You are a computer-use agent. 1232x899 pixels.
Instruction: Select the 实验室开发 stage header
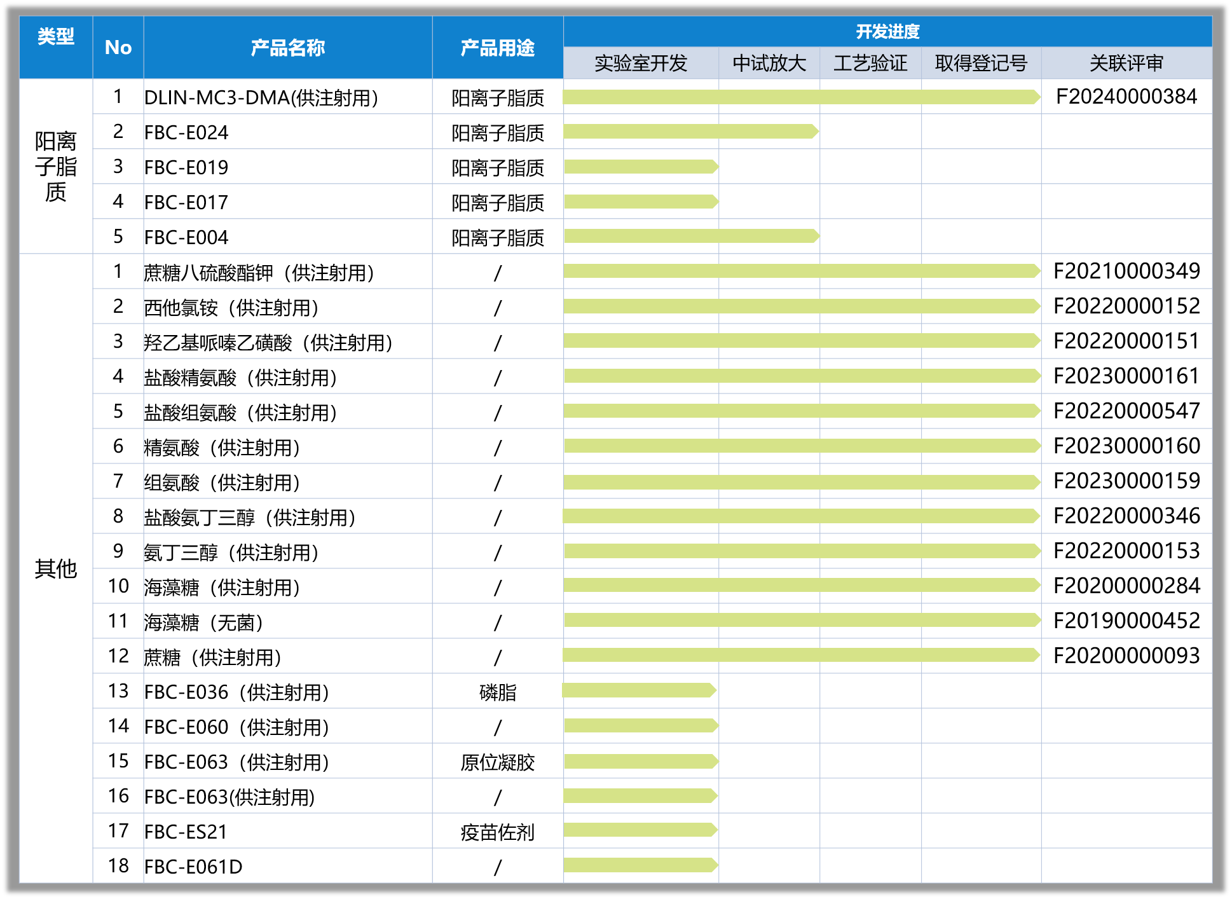click(x=641, y=63)
